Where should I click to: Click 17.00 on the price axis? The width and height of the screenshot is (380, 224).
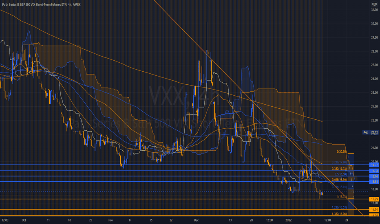[374, 203]
